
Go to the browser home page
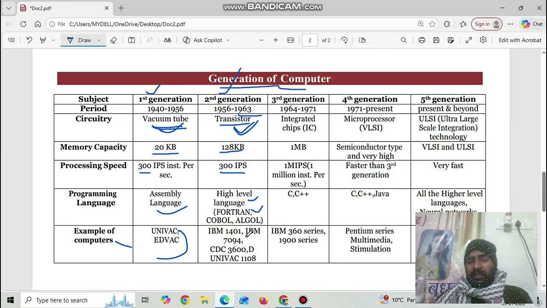(x=38, y=24)
